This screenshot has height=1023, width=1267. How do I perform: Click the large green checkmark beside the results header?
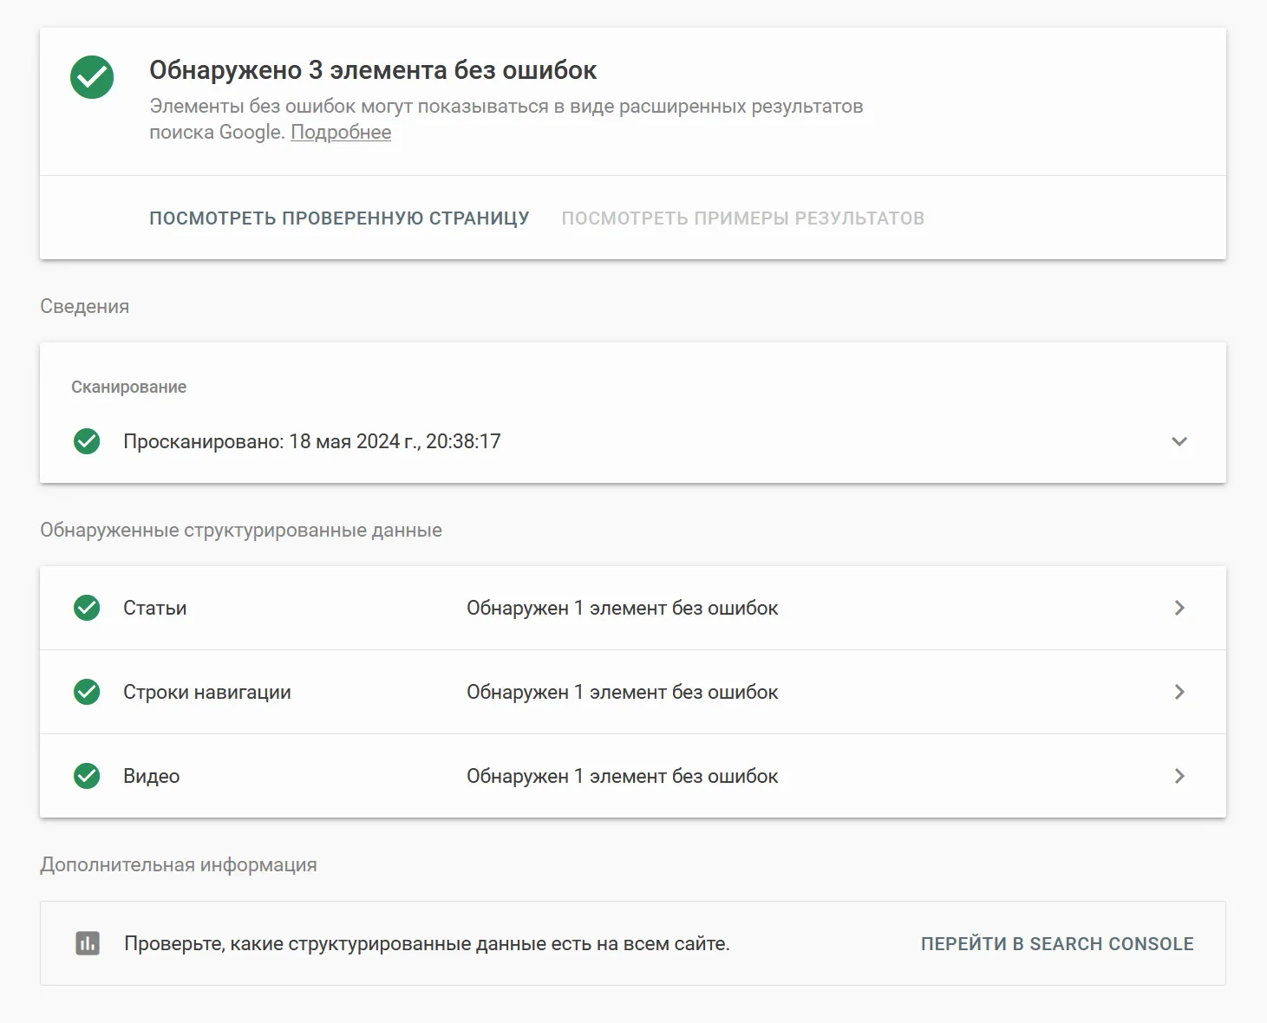(x=92, y=77)
